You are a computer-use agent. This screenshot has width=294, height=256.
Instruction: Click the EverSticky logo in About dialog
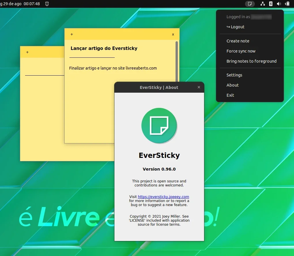point(159,126)
